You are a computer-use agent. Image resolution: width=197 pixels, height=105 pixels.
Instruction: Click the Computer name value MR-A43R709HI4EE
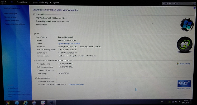(x=66, y=64)
